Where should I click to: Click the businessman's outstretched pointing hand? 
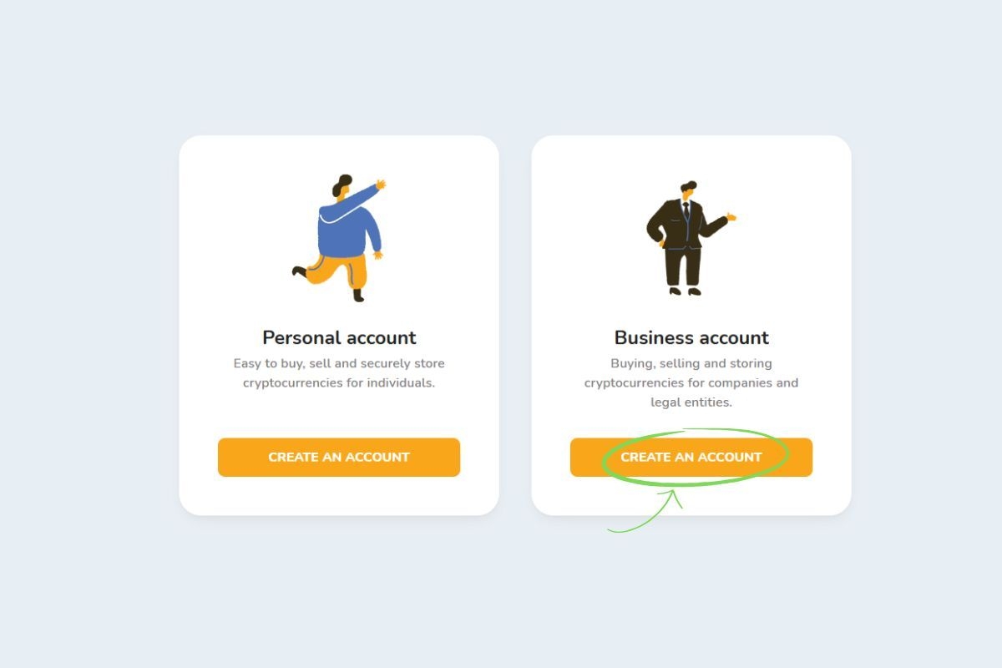(731, 217)
